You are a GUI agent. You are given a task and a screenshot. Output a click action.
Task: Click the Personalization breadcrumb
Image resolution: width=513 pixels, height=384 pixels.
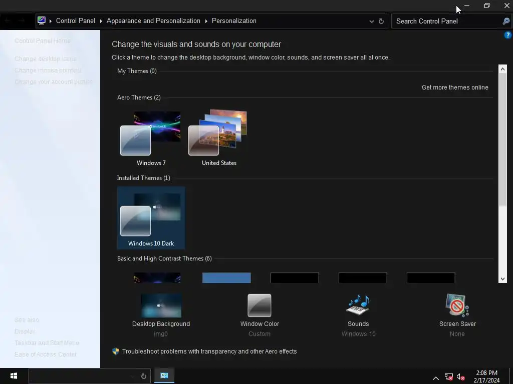coord(234,20)
